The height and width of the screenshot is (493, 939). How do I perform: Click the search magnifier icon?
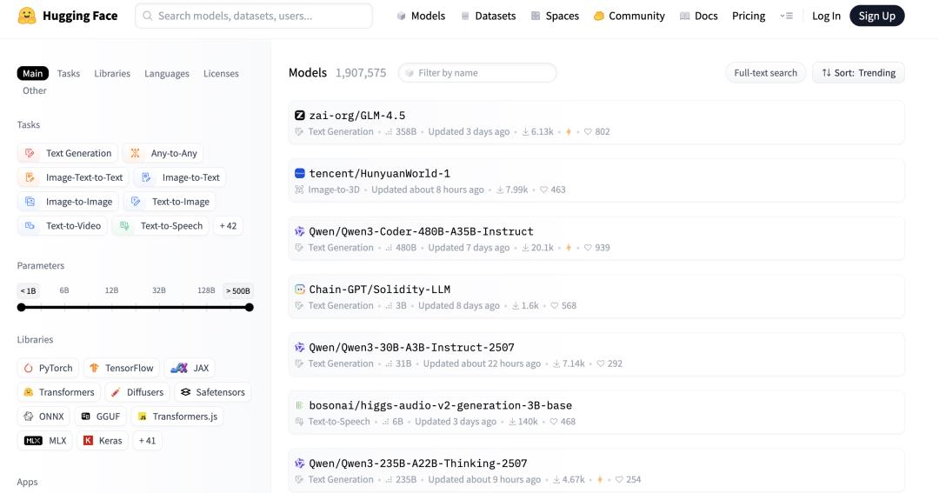(147, 16)
